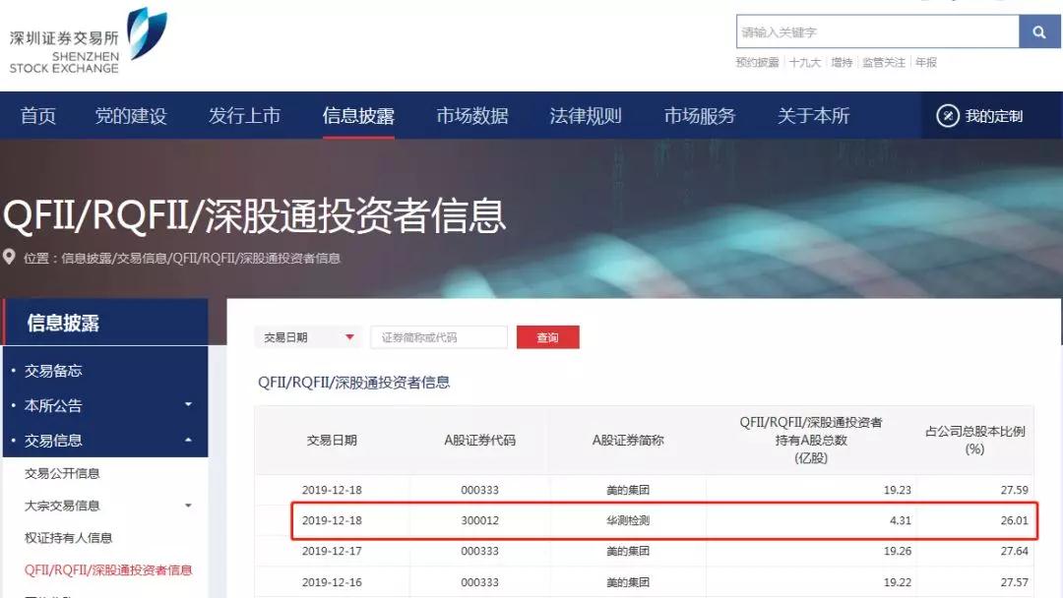Click the A股证券简称 column header

pos(628,441)
